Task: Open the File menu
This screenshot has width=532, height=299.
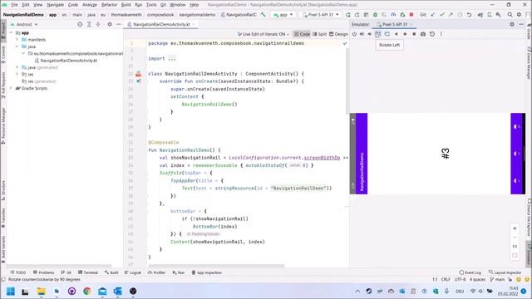Action: point(14,5)
